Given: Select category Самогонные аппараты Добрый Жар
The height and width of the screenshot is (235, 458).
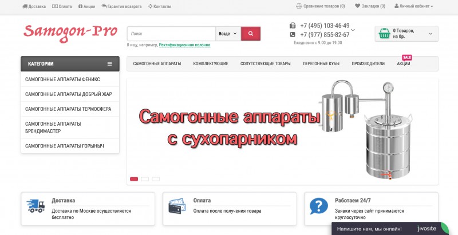Looking at the screenshot, I should pos(70,94).
